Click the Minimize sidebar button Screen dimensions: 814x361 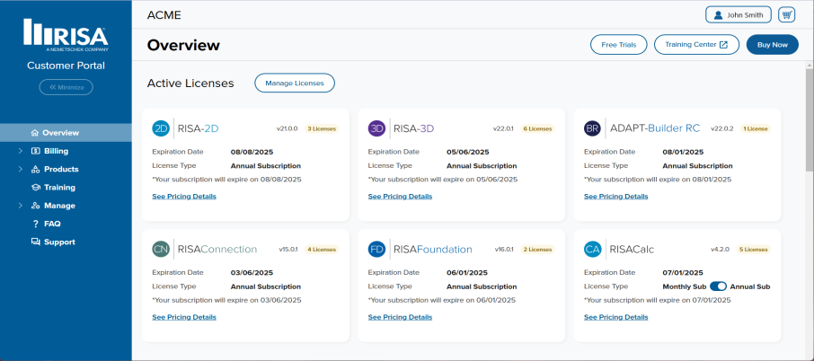point(66,87)
